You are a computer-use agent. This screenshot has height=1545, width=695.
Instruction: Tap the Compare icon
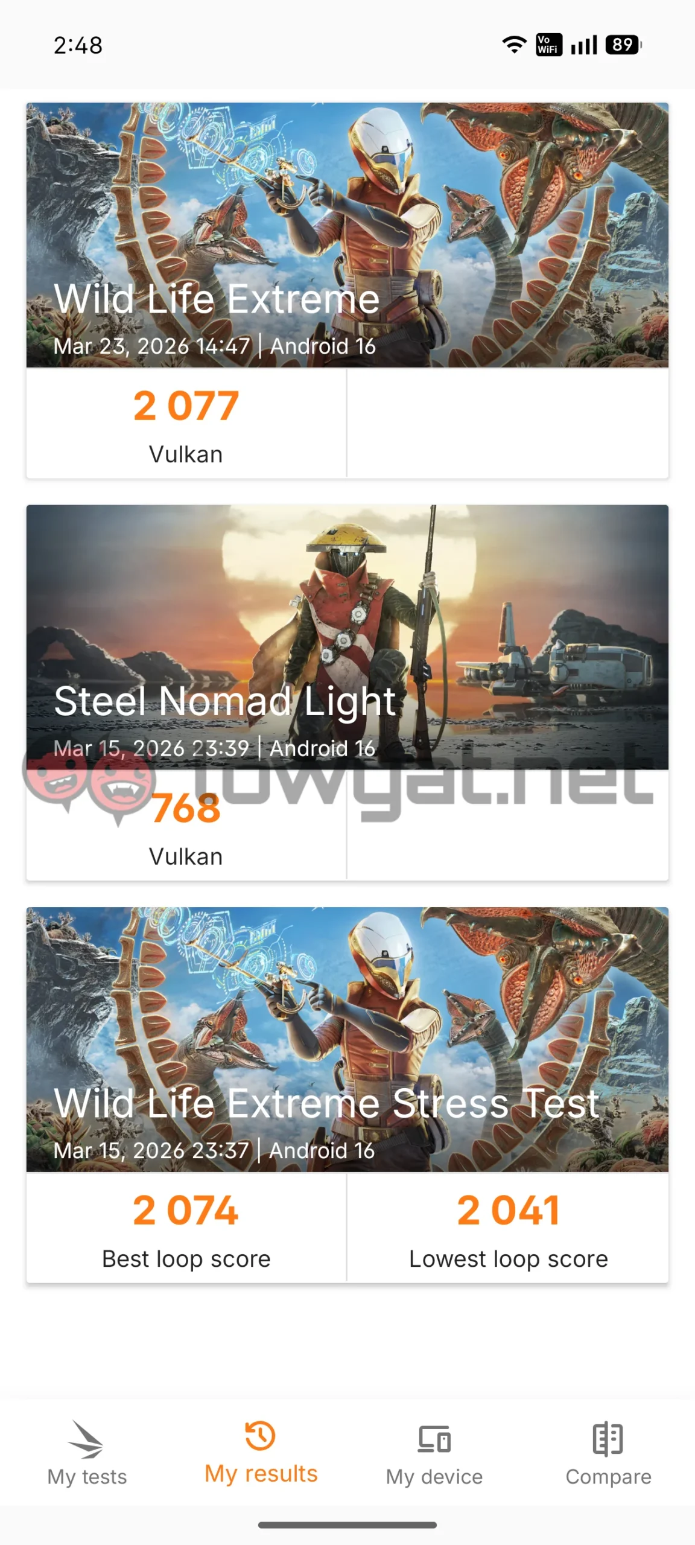coord(608,1439)
